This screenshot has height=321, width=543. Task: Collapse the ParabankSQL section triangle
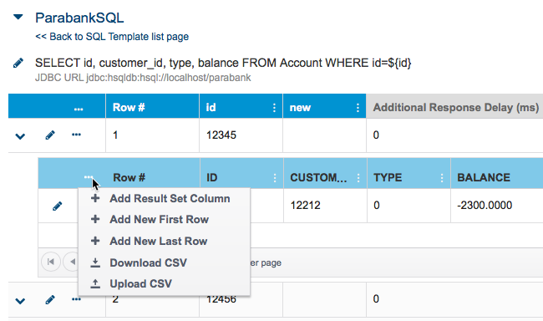(x=18, y=17)
